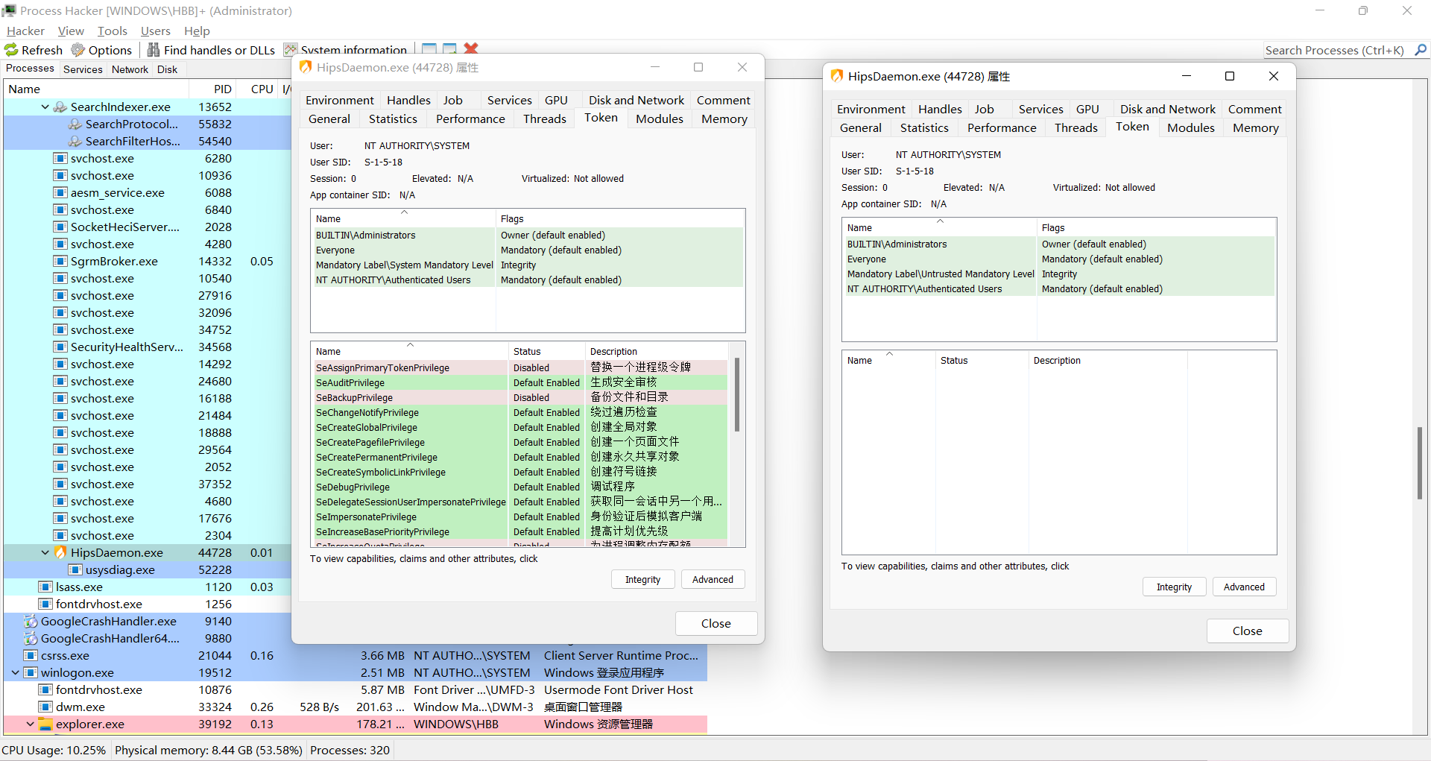The width and height of the screenshot is (1431, 761).
Task: Click the SearchIndexer.exe process icon
Action: [60, 107]
